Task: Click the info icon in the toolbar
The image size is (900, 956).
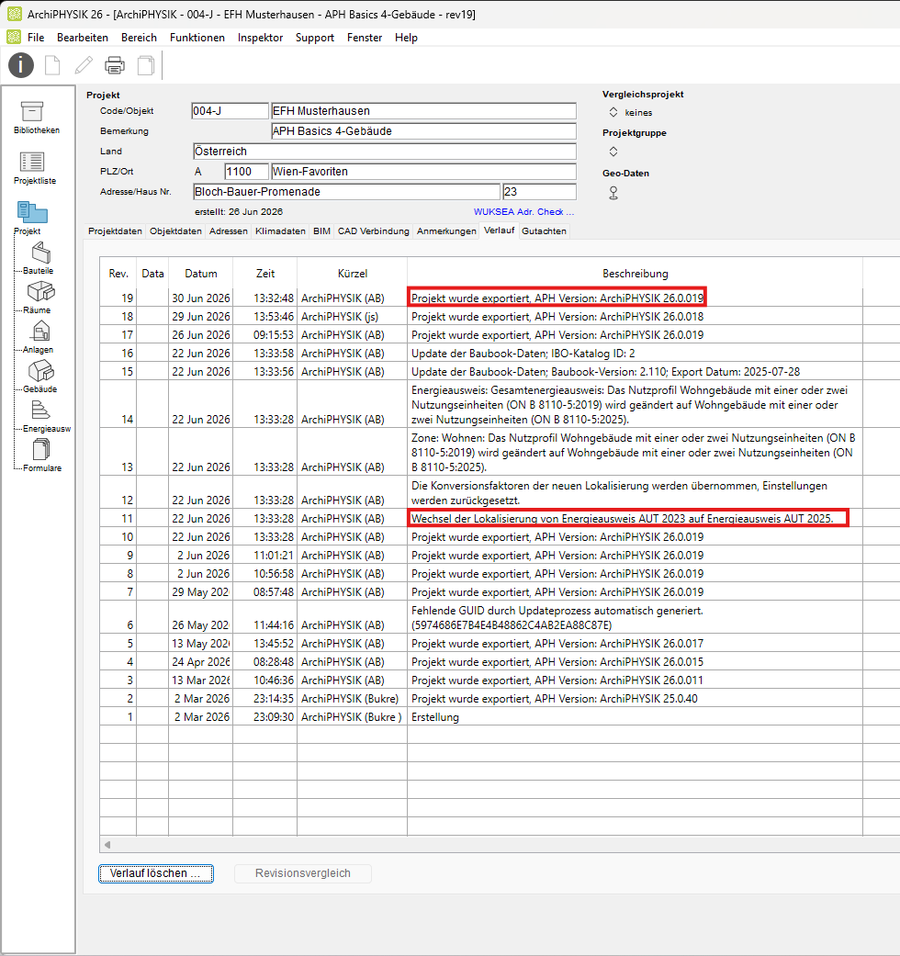Action: (21, 65)
